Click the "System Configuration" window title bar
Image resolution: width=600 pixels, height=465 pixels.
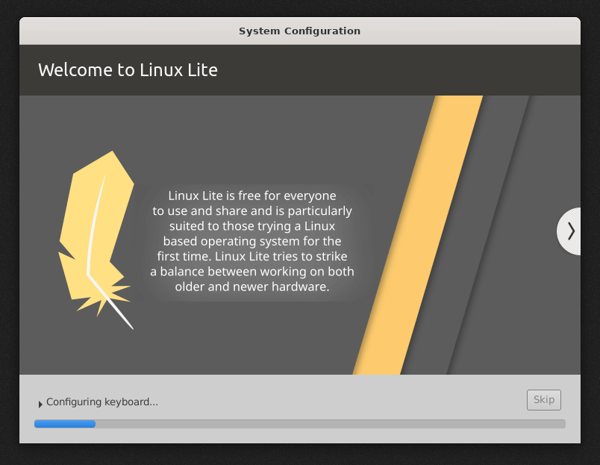coord(299,31)
